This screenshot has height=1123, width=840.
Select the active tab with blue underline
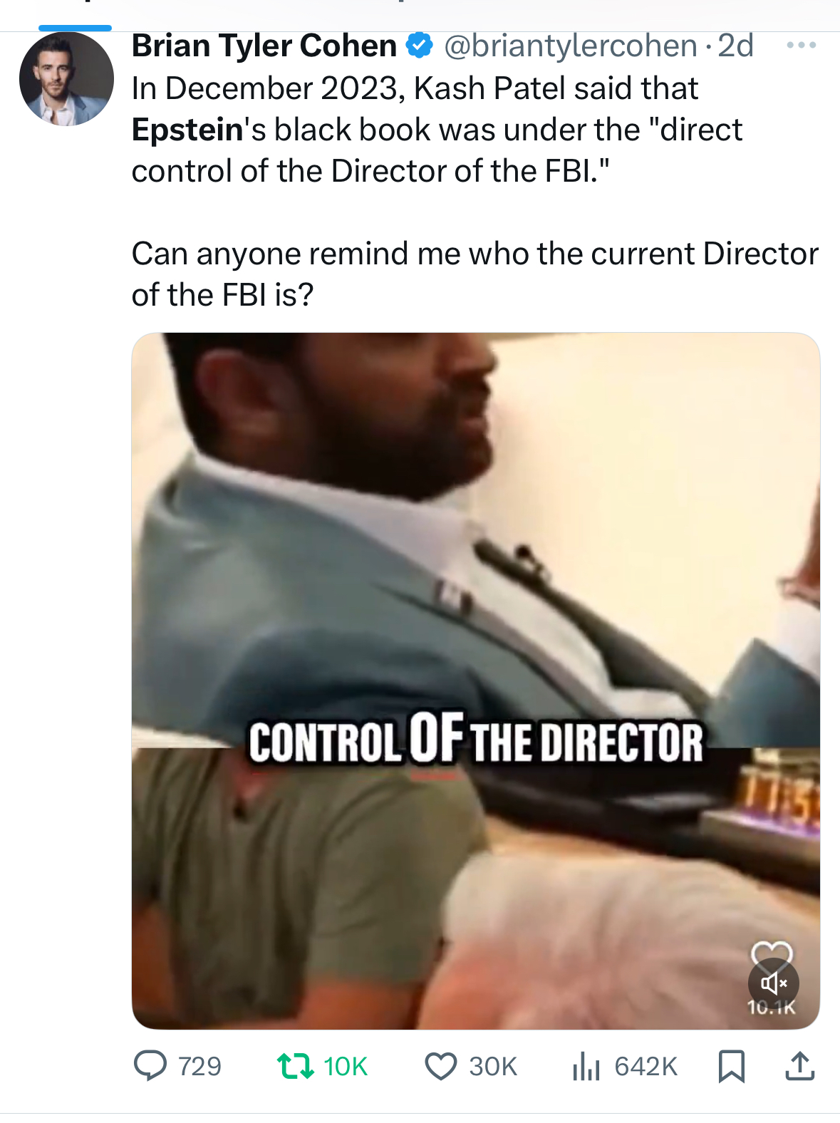[x=75, y=28]
